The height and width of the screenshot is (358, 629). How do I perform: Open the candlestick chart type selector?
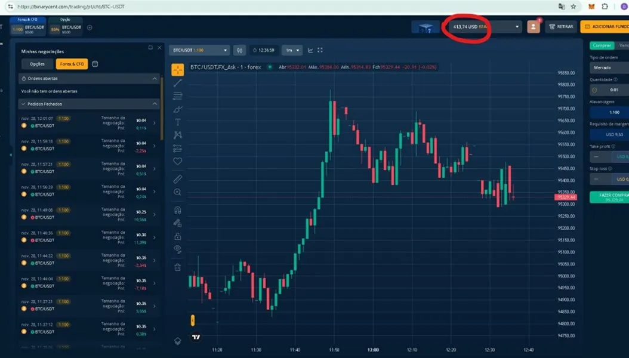click(x=239, y=50)
